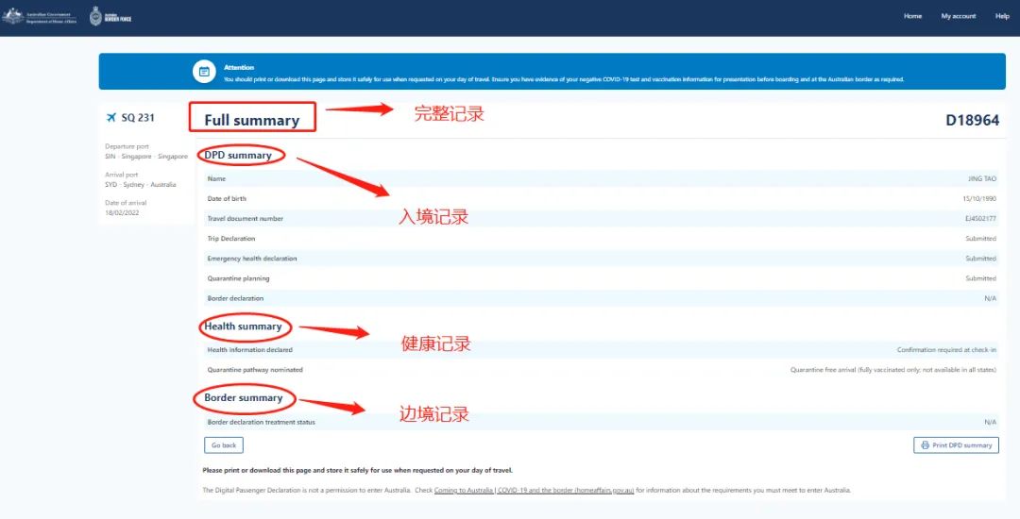Click the Print DPD summary button
This screenshot has height=519, width=1020.
(x=956, y=445)
